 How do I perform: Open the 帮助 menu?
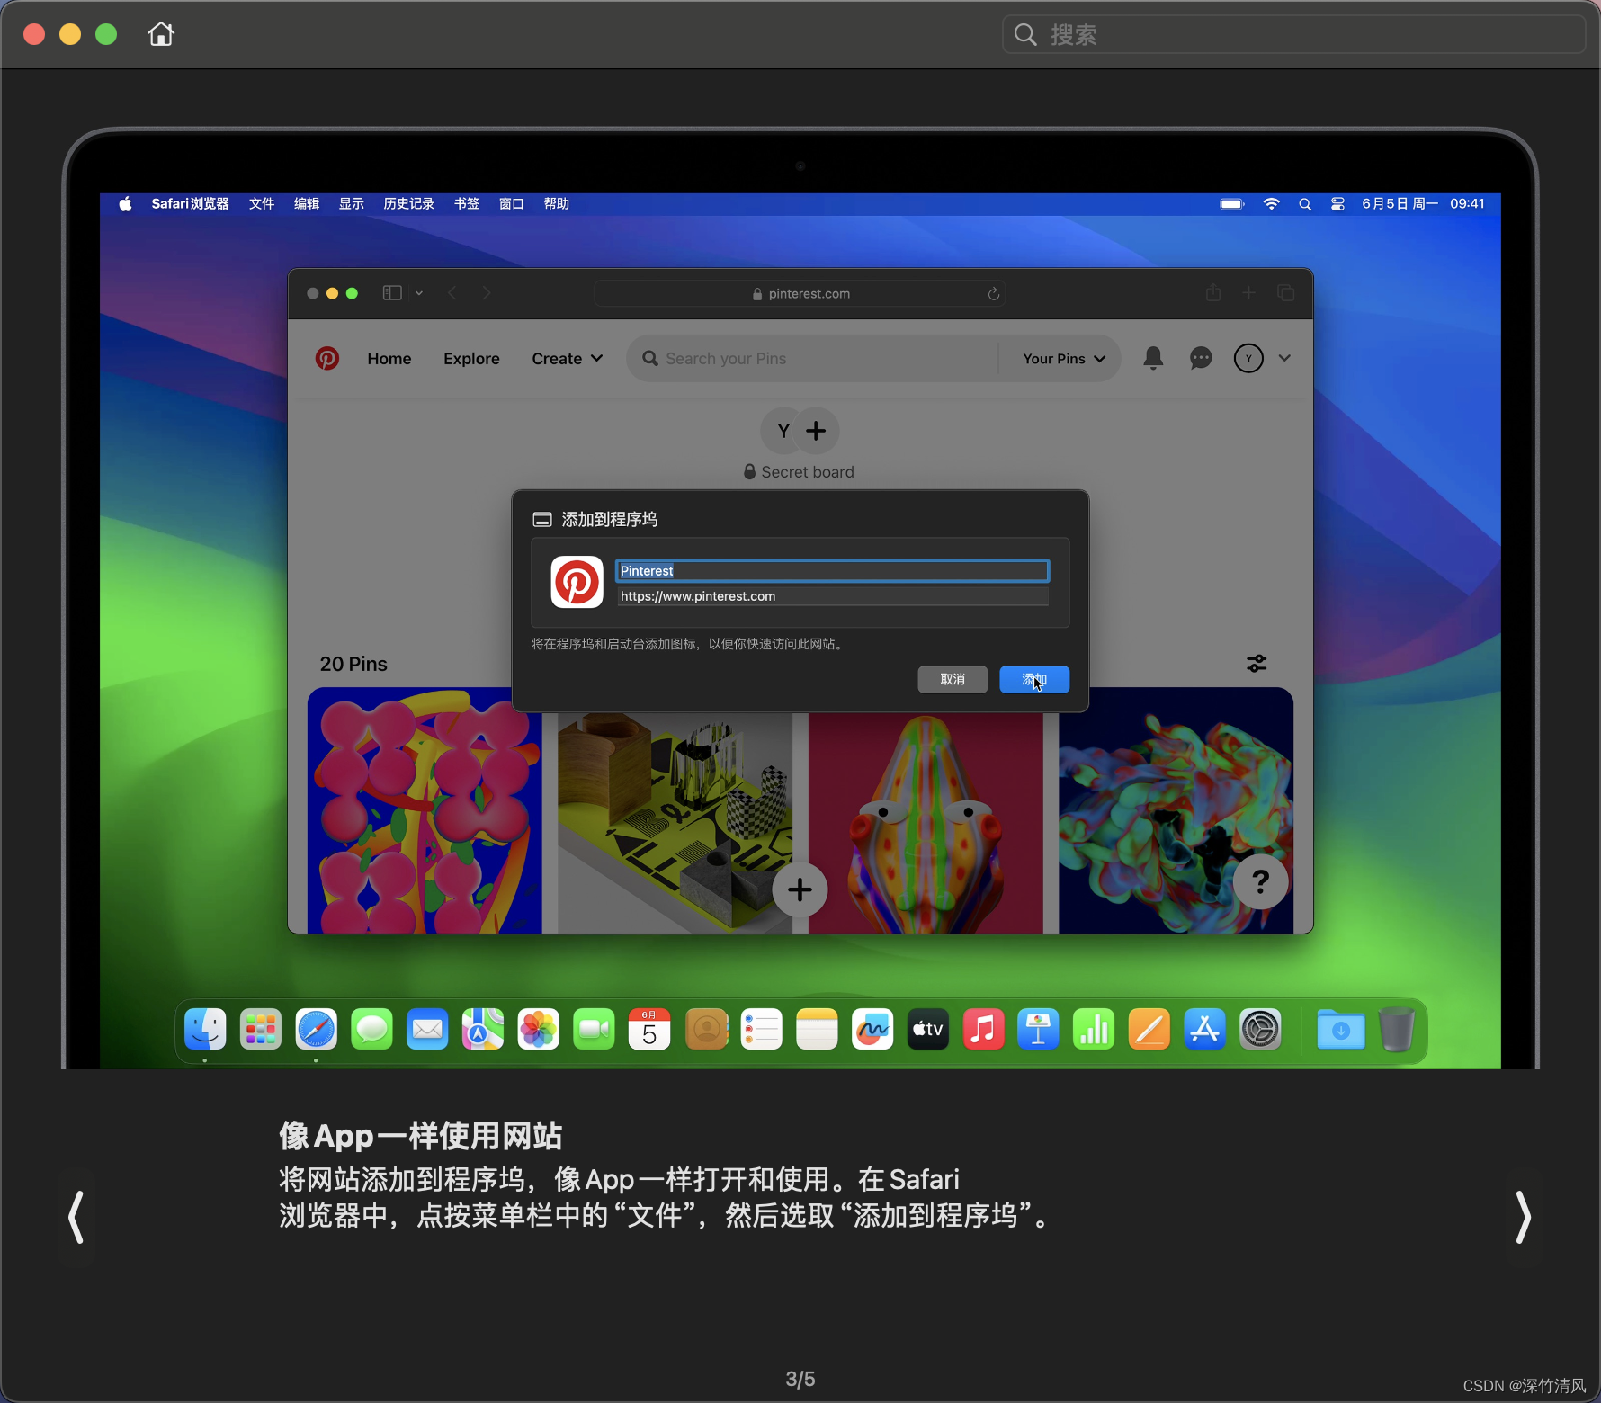[x=557, y=204]
